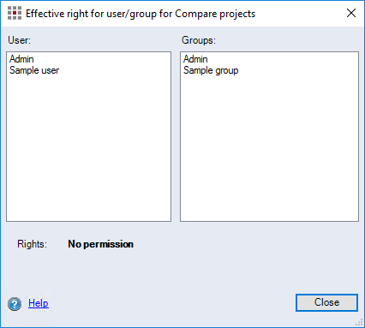
Task: Select Sample user in the User list
Action: click(x=34, y=70)
